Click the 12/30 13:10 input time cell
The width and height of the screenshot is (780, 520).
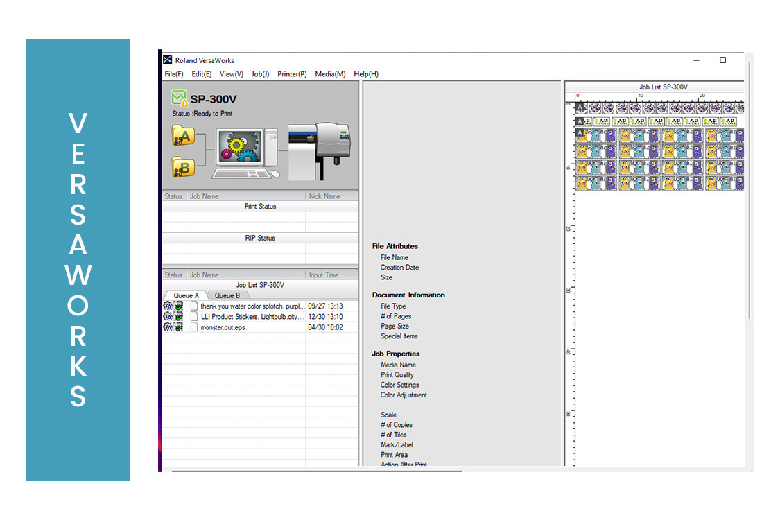tap(325, 316)
